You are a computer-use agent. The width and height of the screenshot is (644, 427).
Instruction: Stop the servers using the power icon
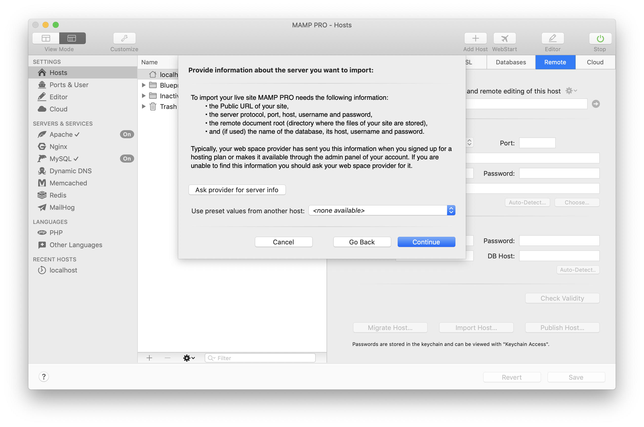[600, 38]
